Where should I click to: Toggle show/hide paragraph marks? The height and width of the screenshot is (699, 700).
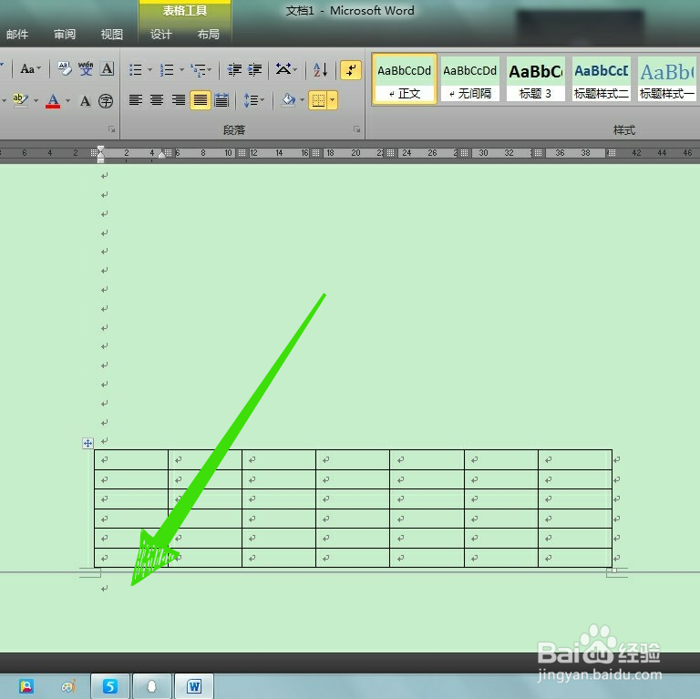[351, 70]
